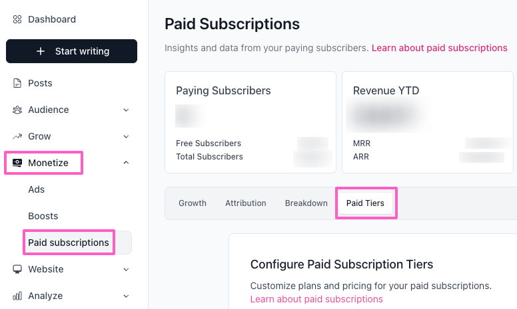Collapse the Monetize section chevron
The width and height of the screenshot is (517, 309).
pos(126,163)
